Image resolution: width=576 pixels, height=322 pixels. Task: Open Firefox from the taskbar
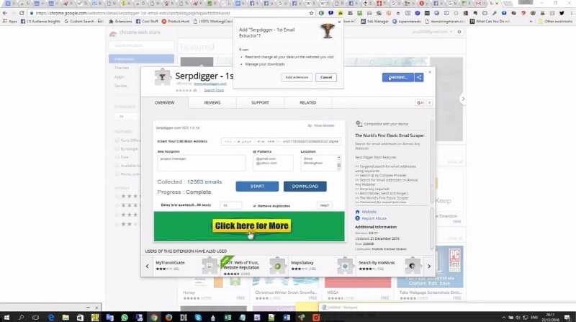coord(168,317)
